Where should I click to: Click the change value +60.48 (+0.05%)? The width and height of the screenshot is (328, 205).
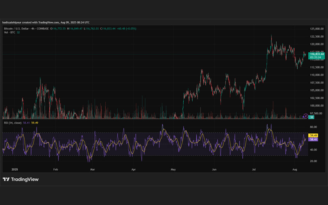(127, 29)
